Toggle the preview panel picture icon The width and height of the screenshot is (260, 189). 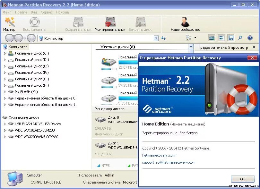221,38
